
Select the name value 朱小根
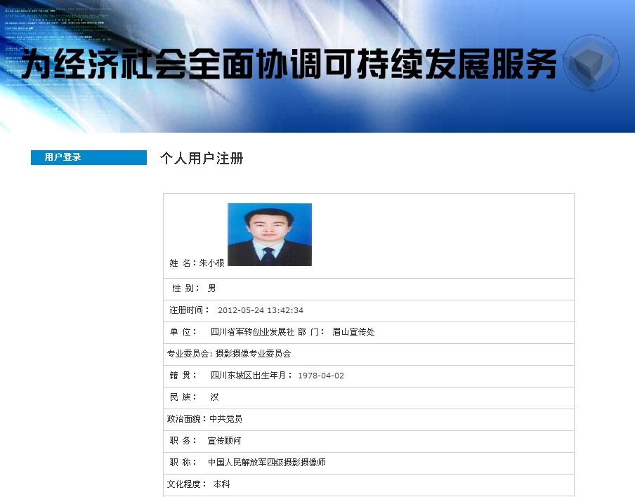[211, 263]
